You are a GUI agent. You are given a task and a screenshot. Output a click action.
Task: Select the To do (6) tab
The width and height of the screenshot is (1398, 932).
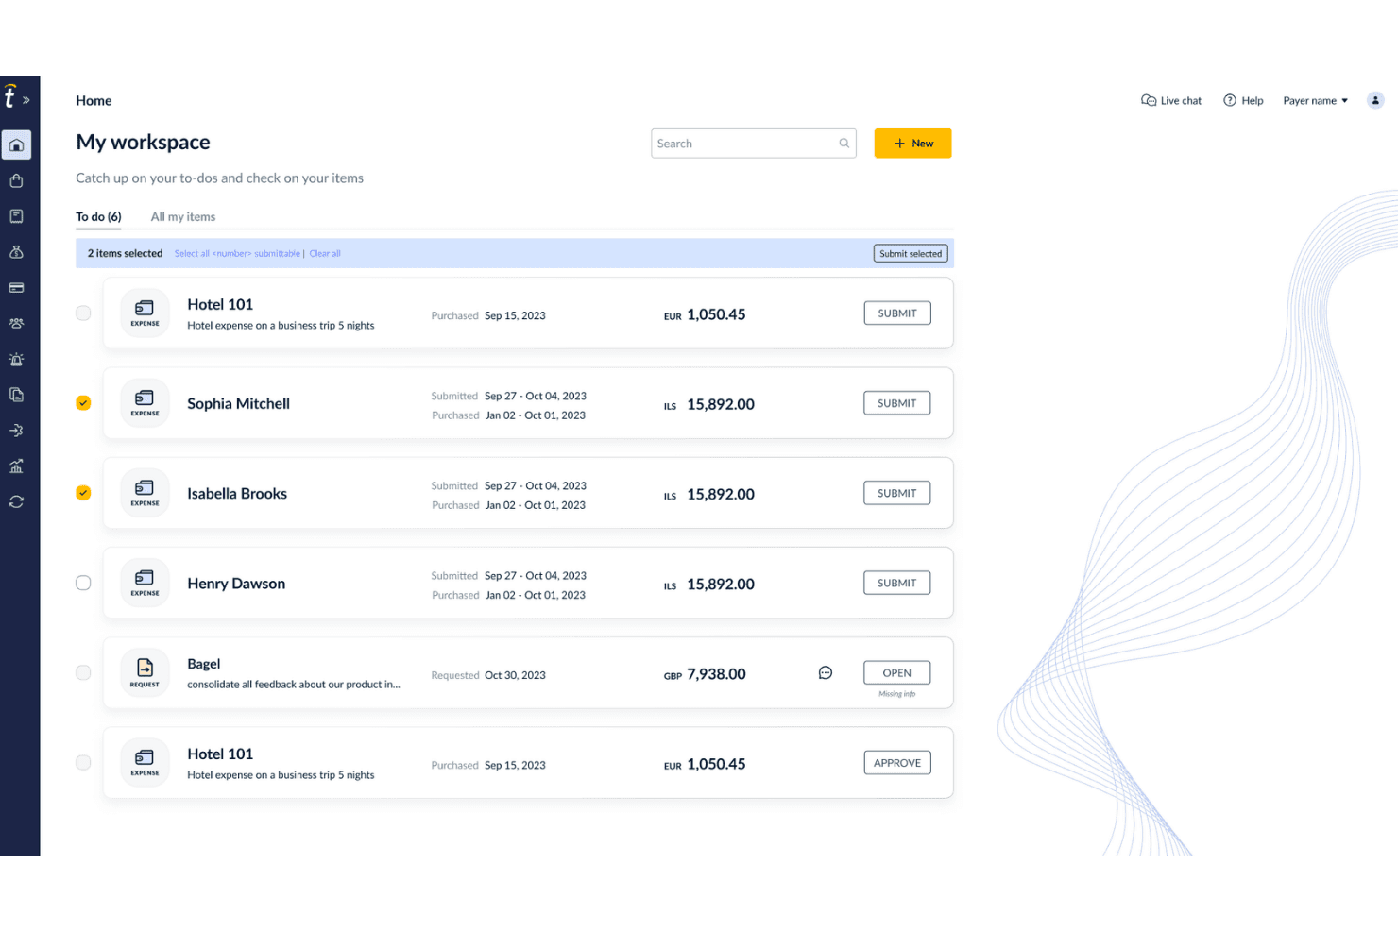click(98, 217)
